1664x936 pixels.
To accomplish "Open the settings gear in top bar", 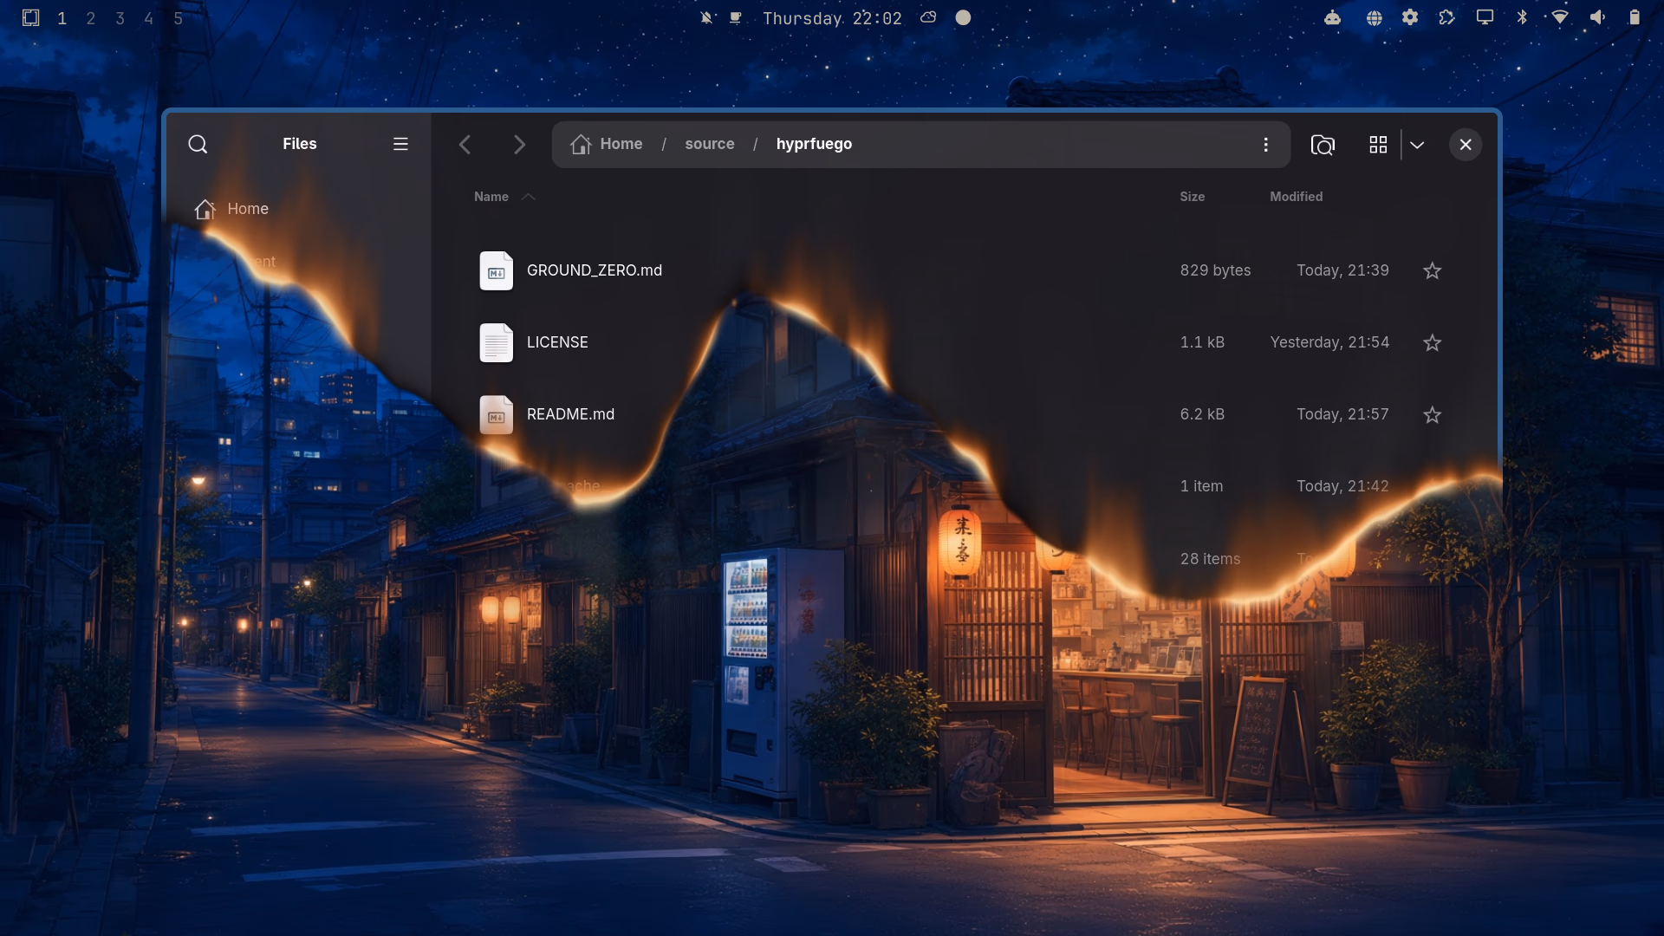I will pyautogui.click(x=1410, y=17).
